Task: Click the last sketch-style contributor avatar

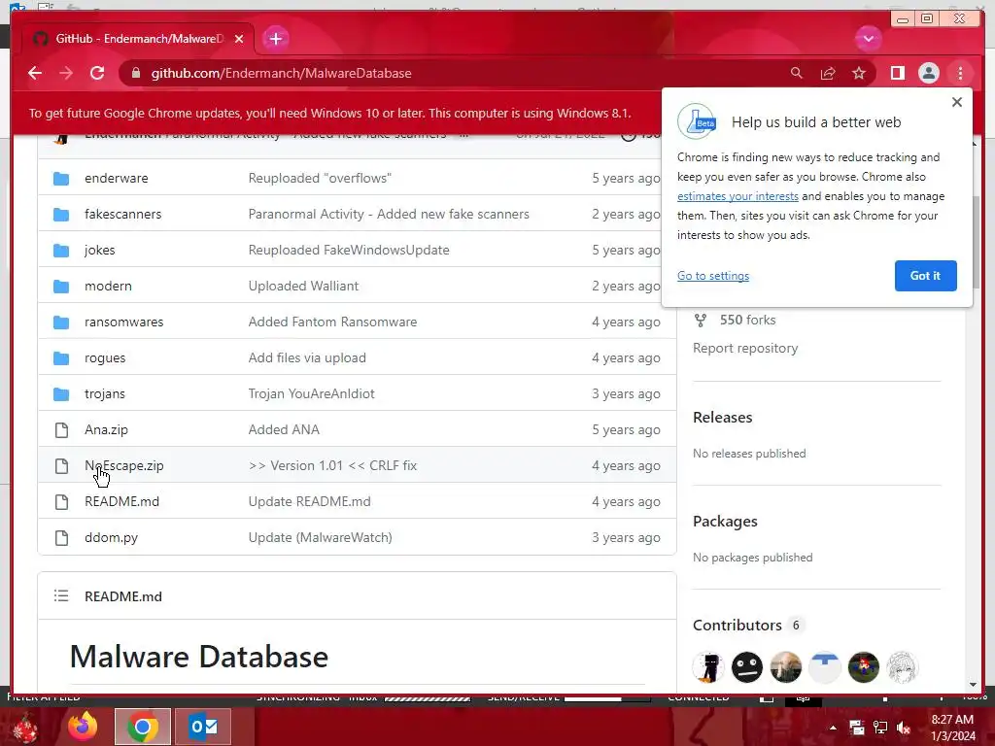Action: [x=903, y=667]
